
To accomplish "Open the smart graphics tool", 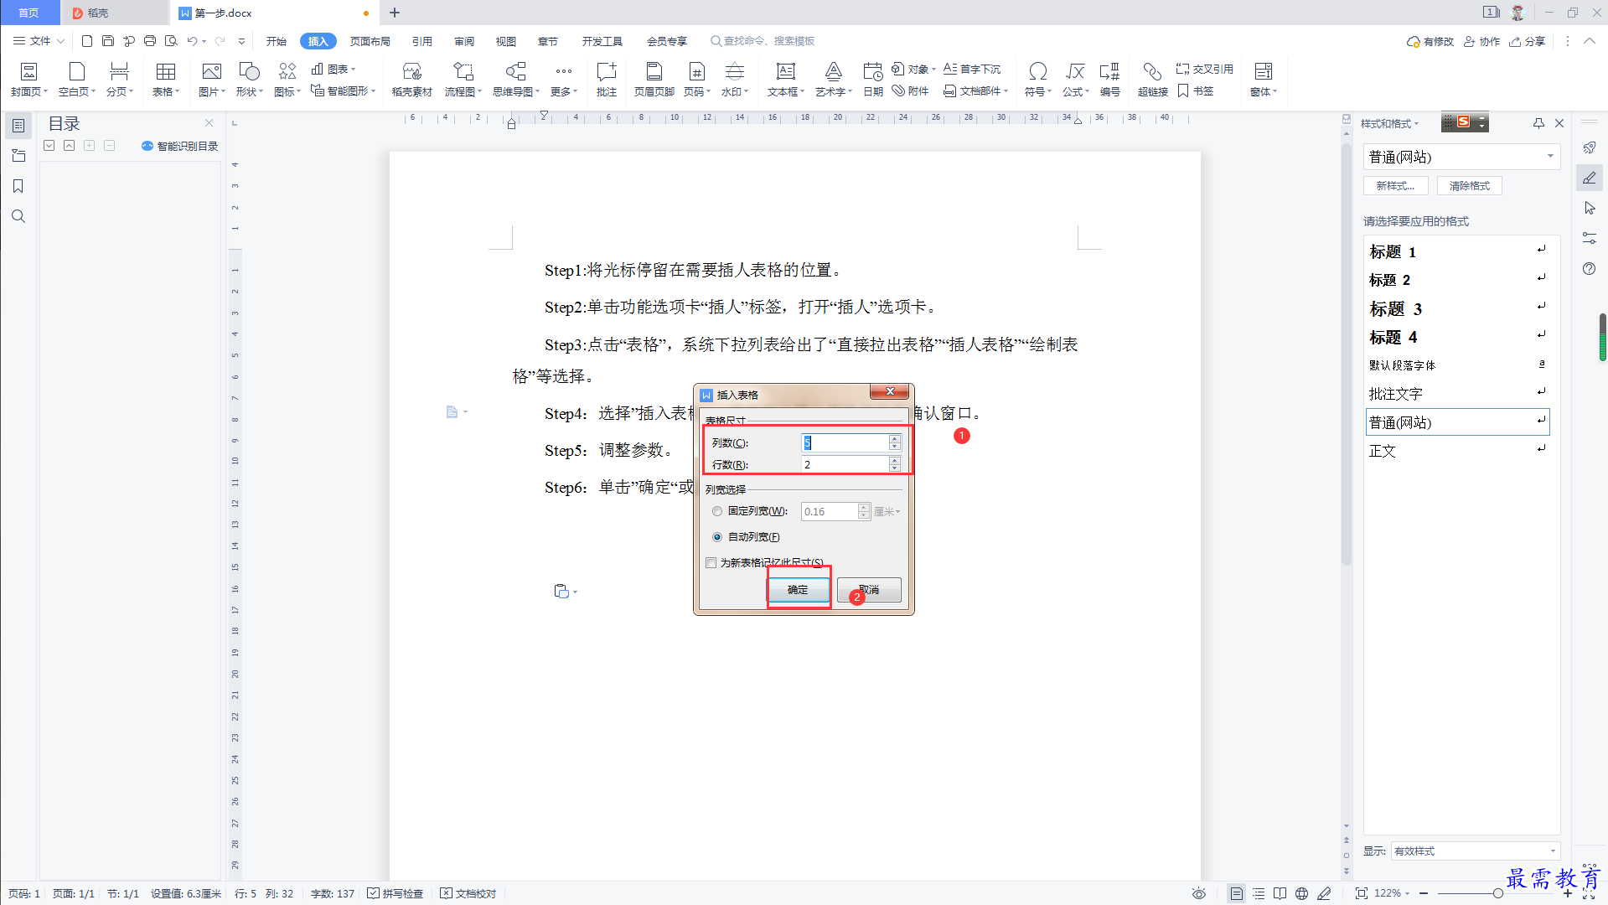I will coord(343,90).
